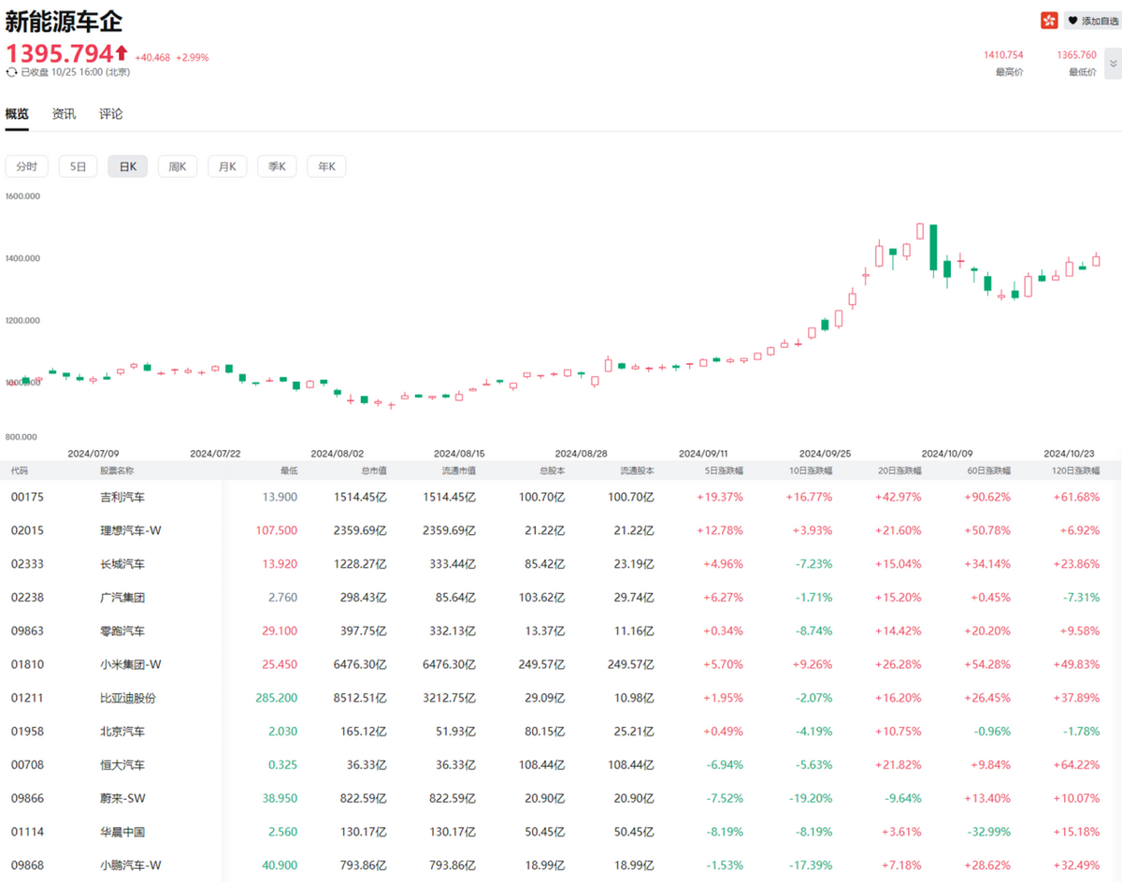Click stock code 01810
The width and height of the screenshot is (1122, 884).
point(27,664)
